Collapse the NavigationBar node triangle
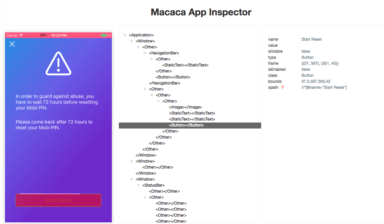This screenshot has width=384, height=224. [145, 53]
